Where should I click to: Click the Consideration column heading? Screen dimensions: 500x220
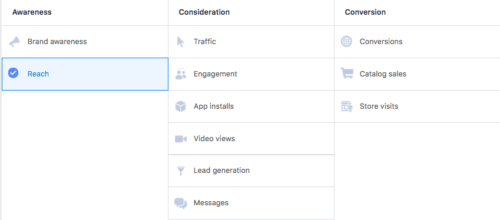(x=204, y=12)
